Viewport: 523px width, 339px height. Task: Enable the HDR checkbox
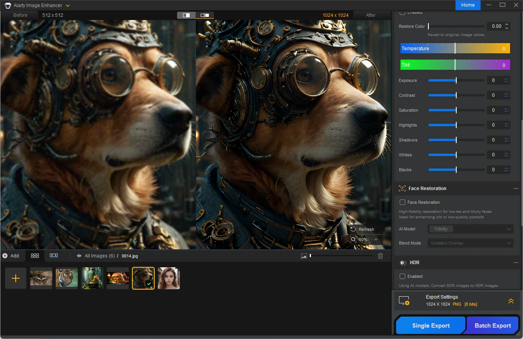pyautogui.click(x=402, y=276)
